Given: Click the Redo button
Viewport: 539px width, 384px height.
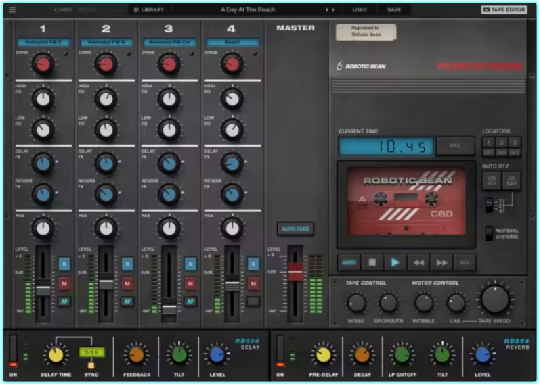Looking at the screenshot, I should point(87,10).
